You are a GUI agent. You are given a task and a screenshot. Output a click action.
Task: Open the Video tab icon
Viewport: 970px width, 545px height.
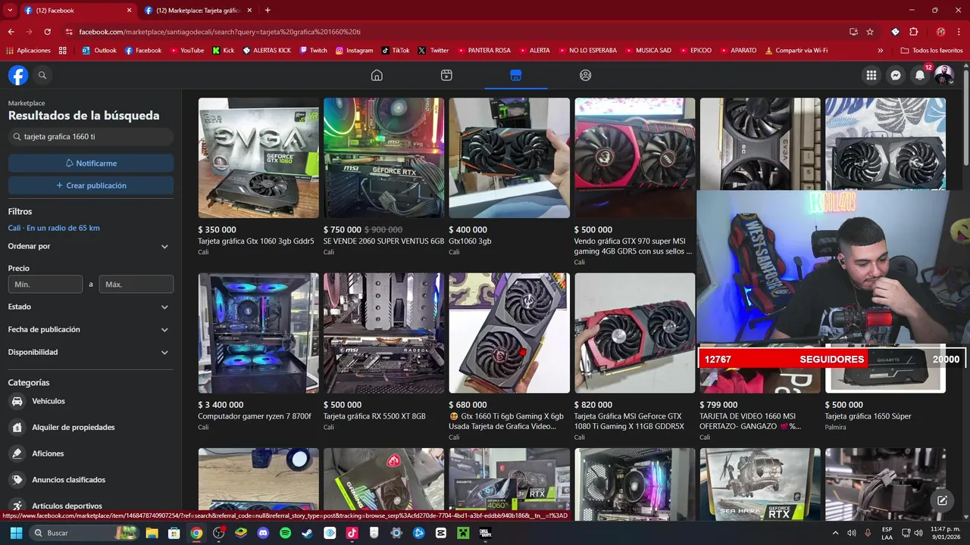click(x=446, y=75)
